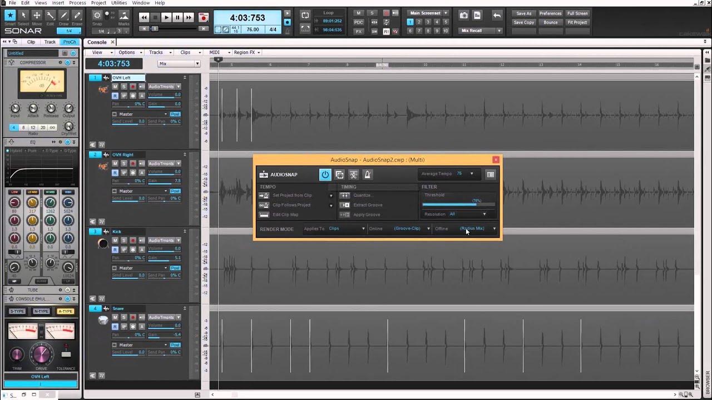Toggle Snap to grid button
712x400 pixels.
point(97,15)
